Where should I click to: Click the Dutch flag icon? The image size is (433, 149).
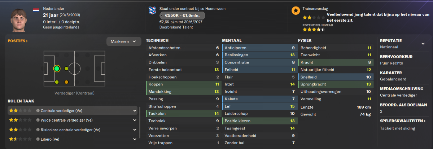pos(36,10)
